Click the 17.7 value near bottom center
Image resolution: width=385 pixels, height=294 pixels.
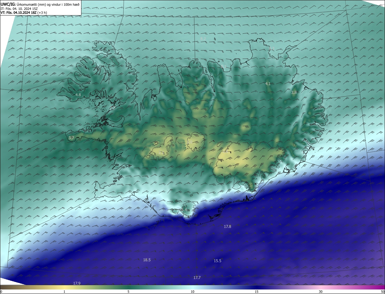pos(197,277)
